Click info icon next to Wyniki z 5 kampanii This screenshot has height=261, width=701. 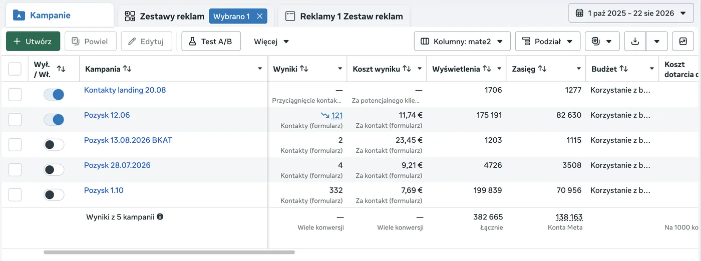tap(160, 217)
